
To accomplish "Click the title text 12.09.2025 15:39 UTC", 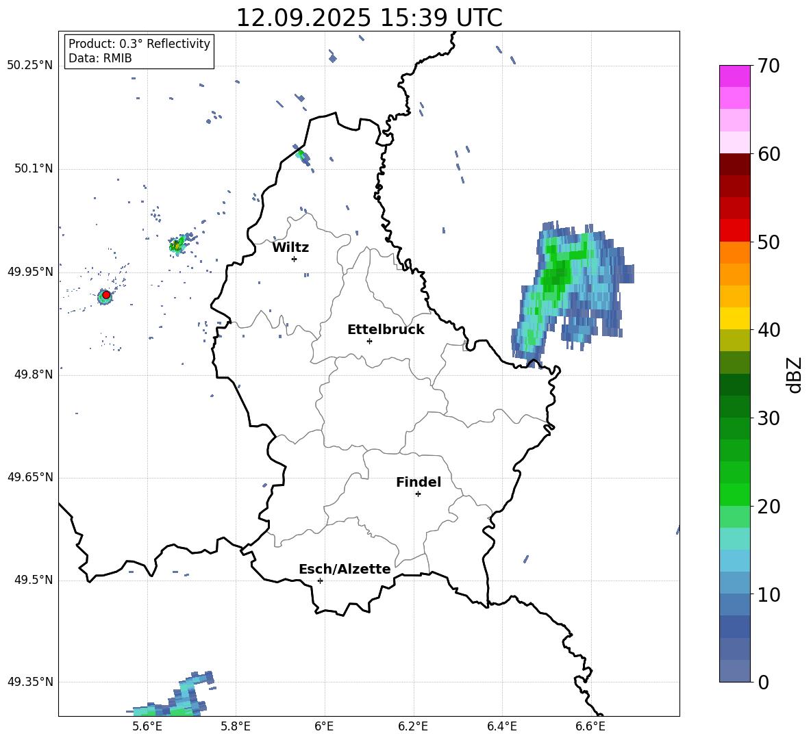I will [x=369, y=18].
